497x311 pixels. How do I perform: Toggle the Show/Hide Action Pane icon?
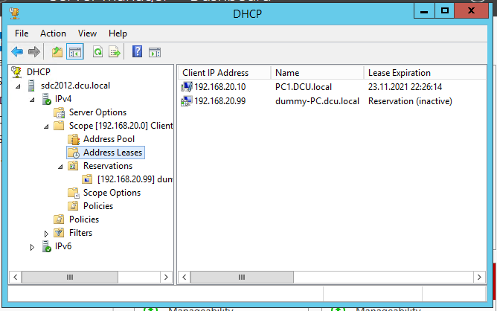(x=155, y=51)
